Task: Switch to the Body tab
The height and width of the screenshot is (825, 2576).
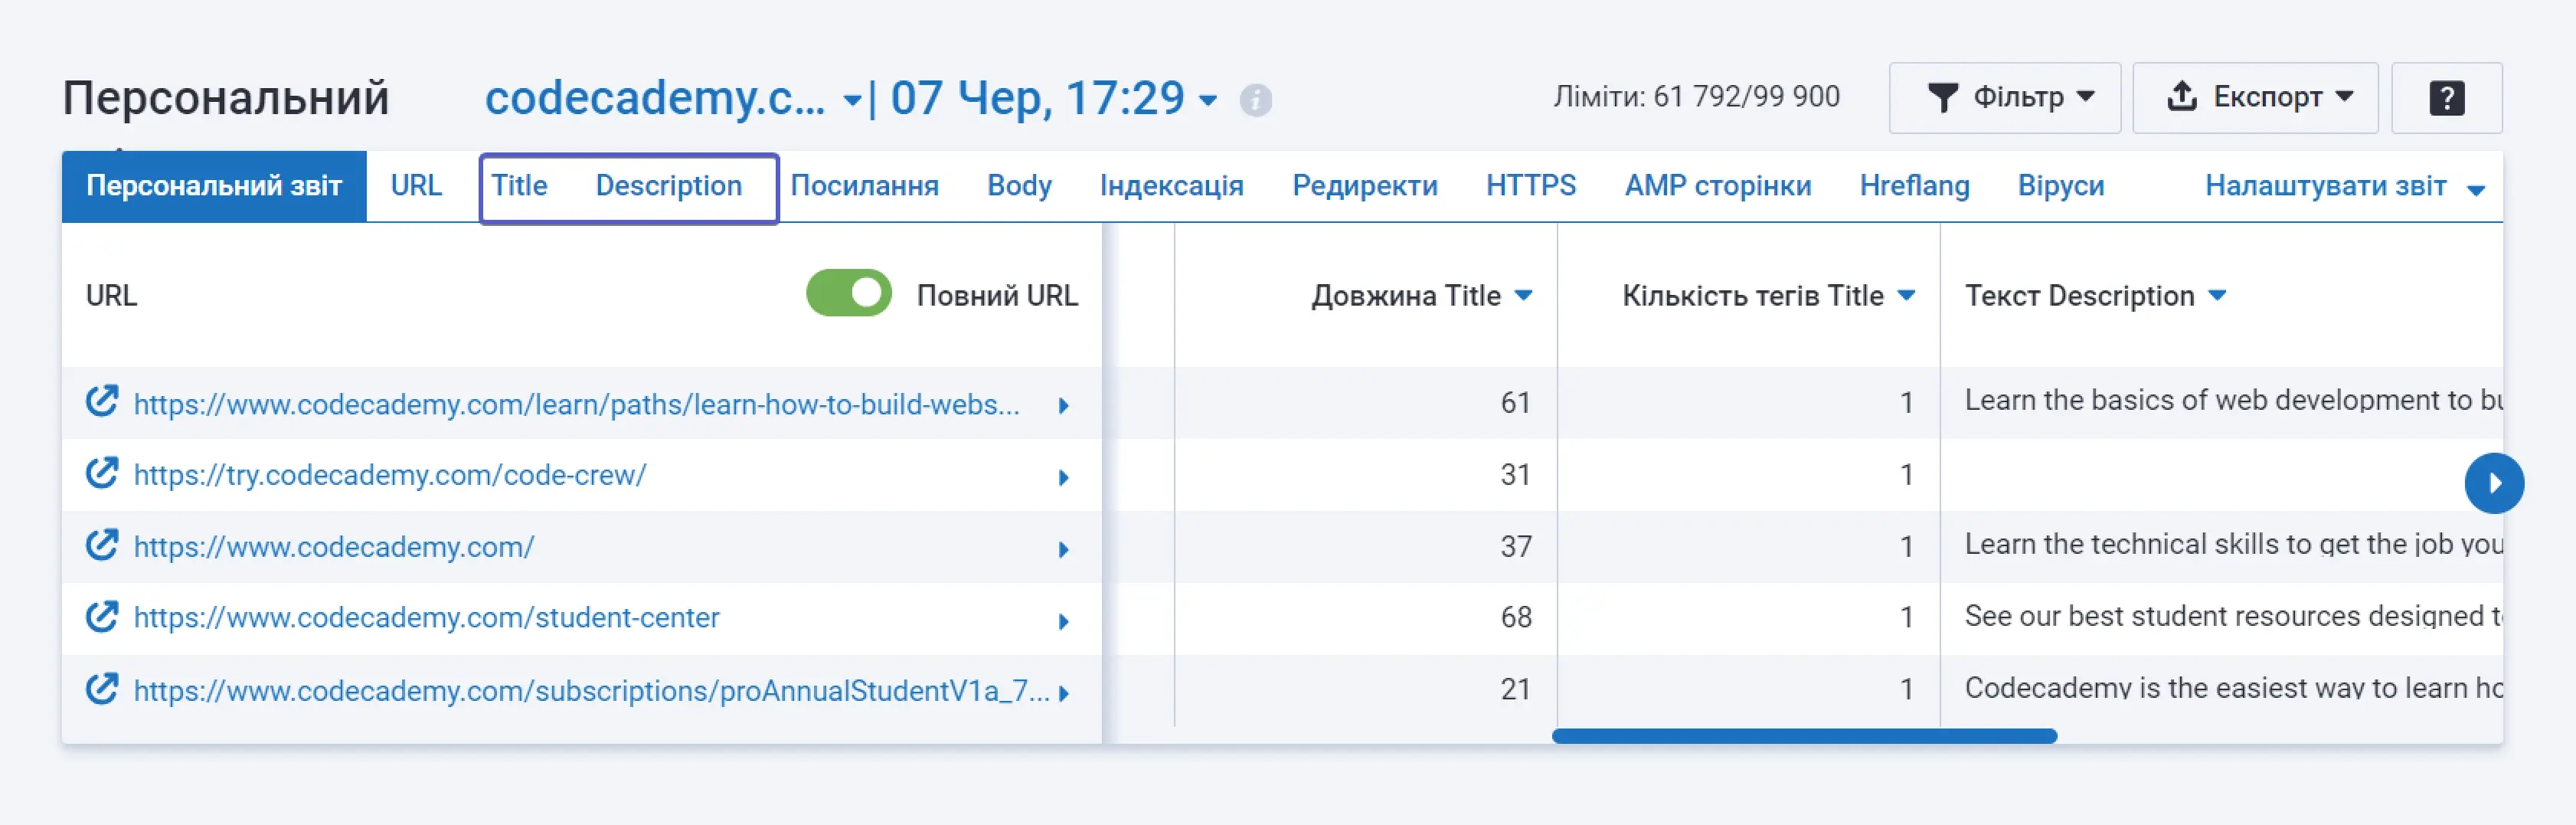Action: click(x=1019, y=186)
